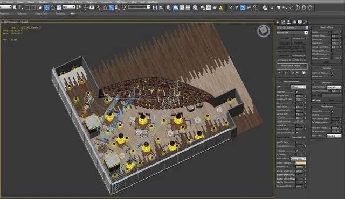This screenshot has height=199, width=345.
Task: Restrict to Y axis button
Action: pyautogui.click(x=237, y=8)
